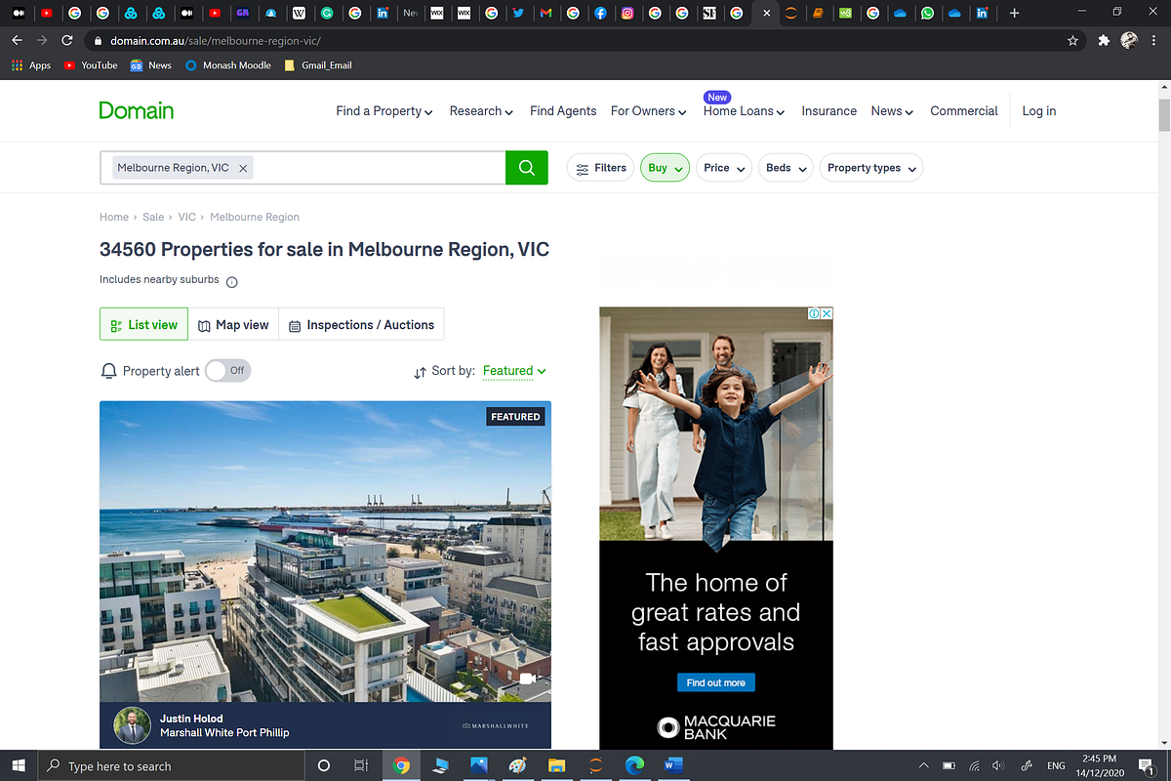Click the green search magnifier button

coord(526,167)
